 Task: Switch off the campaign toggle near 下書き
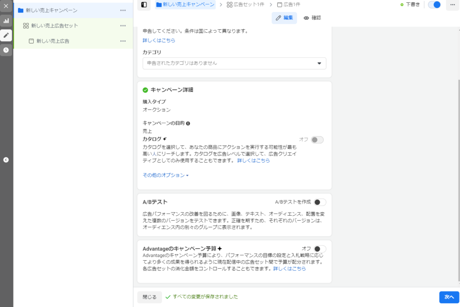click(434, 5)
